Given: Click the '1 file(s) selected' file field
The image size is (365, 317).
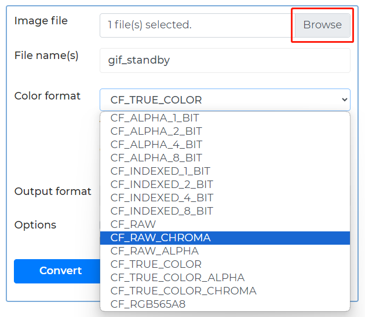Looking at the screenshot, I should [x=197, y=25].
